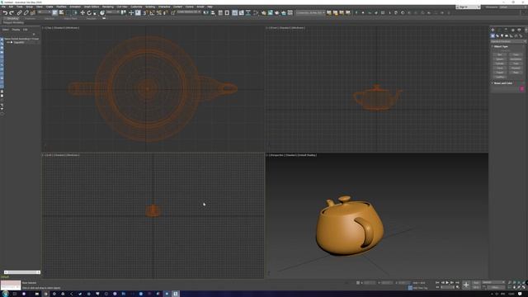Click the Box primitive button
Viewport: 528px width, 297px height.
pos(500,54)
